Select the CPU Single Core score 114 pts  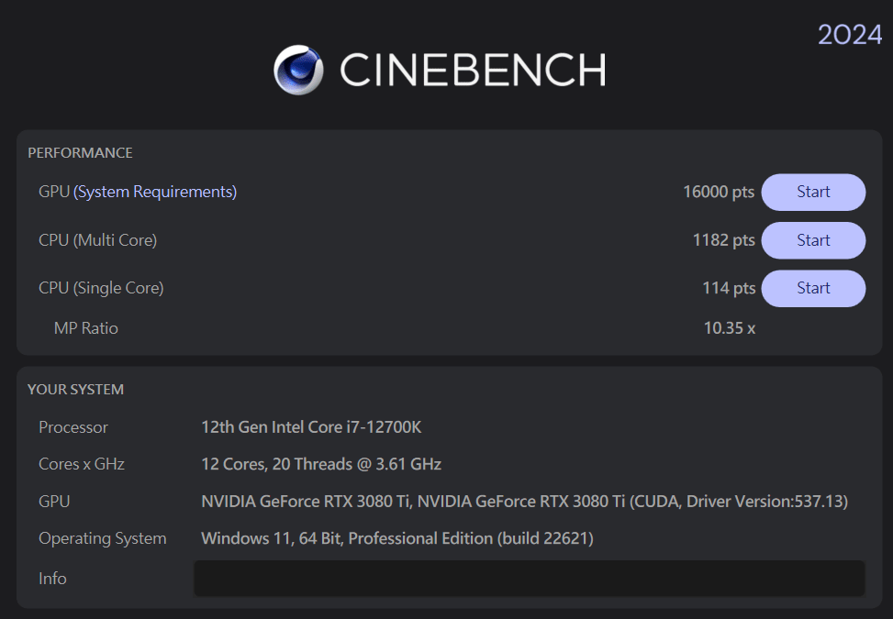coord(728,287)
